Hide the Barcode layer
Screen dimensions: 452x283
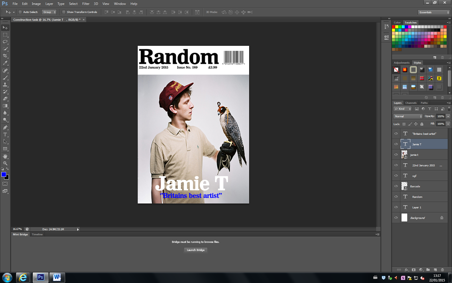(x=396, y=186)
